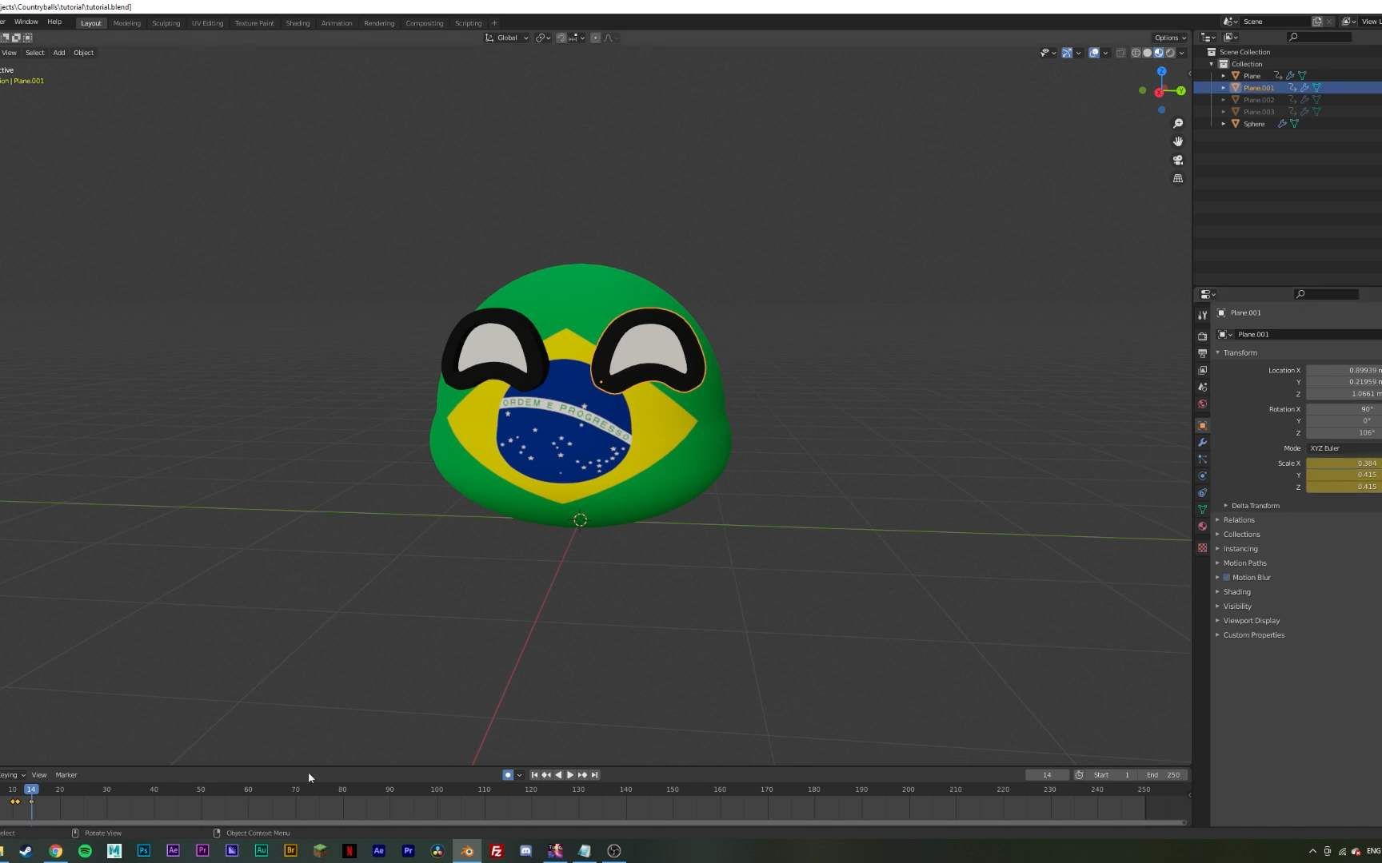Open the Particles properties tab
This screenshot has height=863, width=1382.
click(1202, 459)
